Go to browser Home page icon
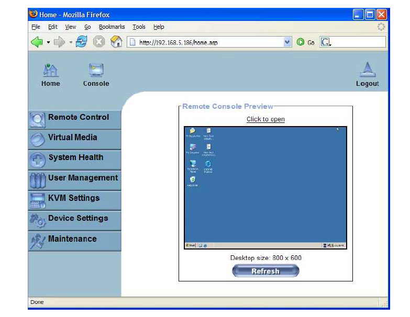 (116, 42)
